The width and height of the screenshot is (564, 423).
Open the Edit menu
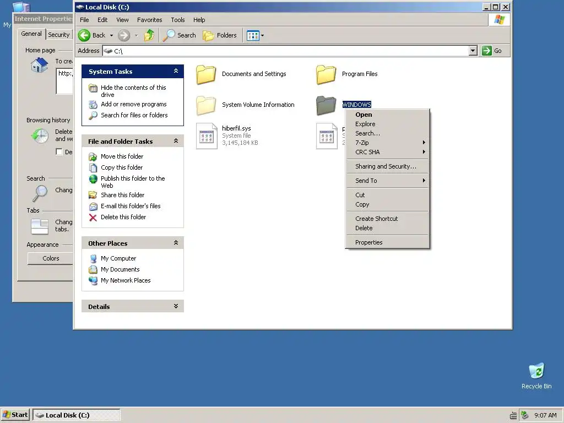coord(102,20)
